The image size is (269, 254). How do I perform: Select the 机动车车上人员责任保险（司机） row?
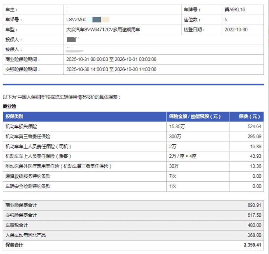[38, 146]
